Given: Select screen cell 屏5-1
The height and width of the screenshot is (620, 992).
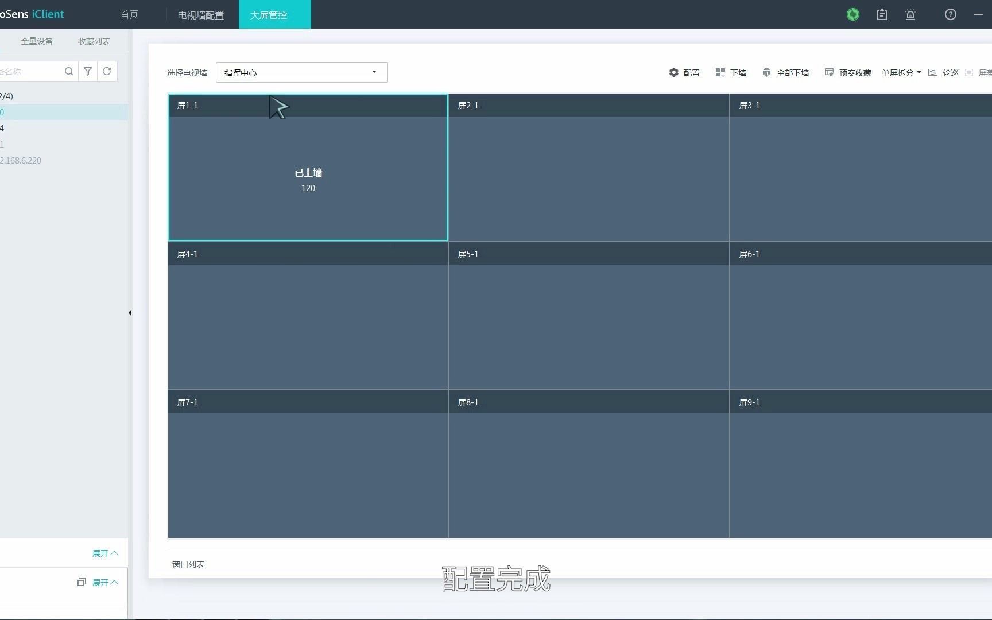Looking at the screenshot, I should (588, 316).
